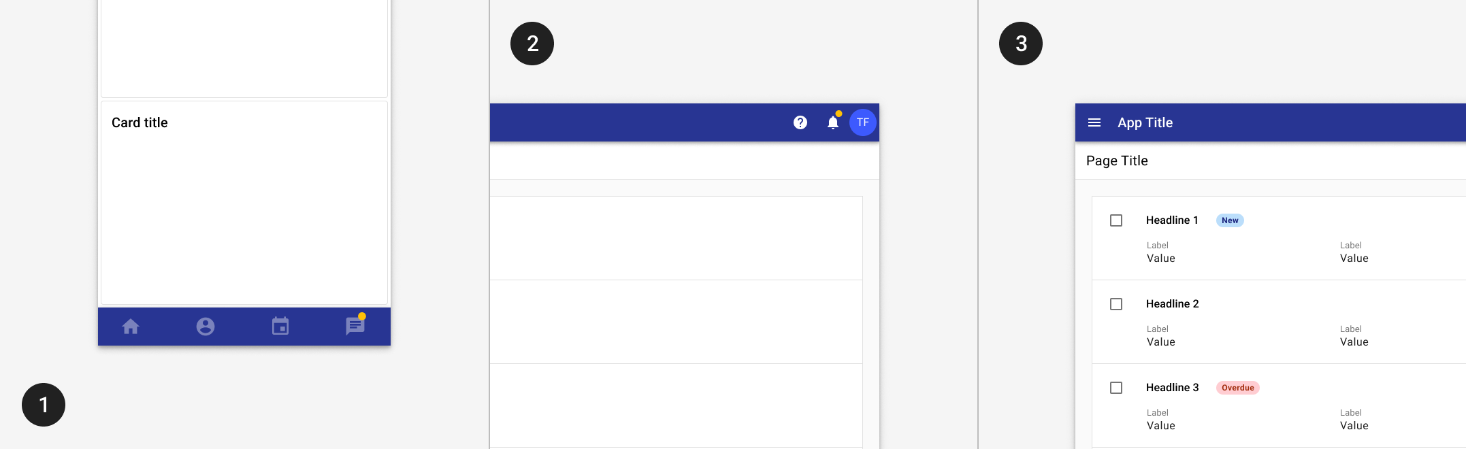Click the Page Title heading

(1117, 161)
